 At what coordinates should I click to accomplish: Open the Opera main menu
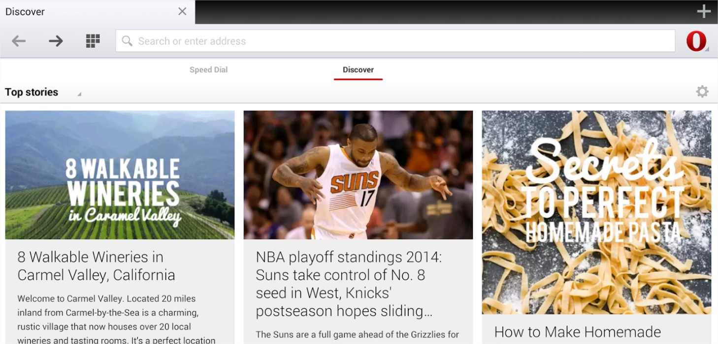point(696,41)
